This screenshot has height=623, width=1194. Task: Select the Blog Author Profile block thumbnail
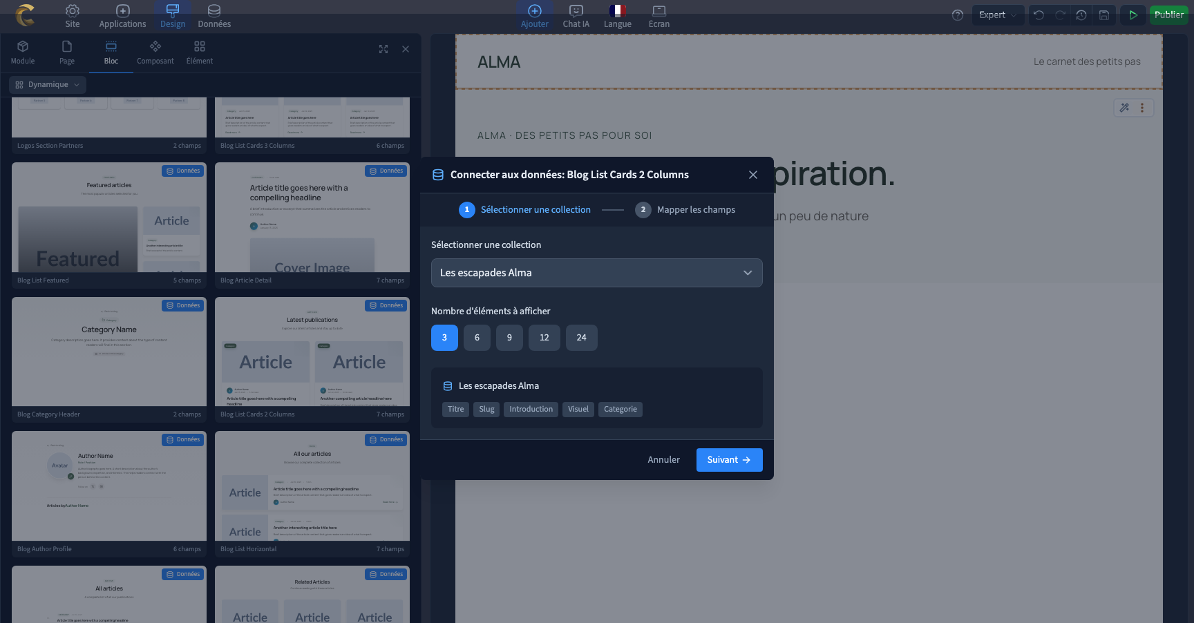(x=109, y=486)
